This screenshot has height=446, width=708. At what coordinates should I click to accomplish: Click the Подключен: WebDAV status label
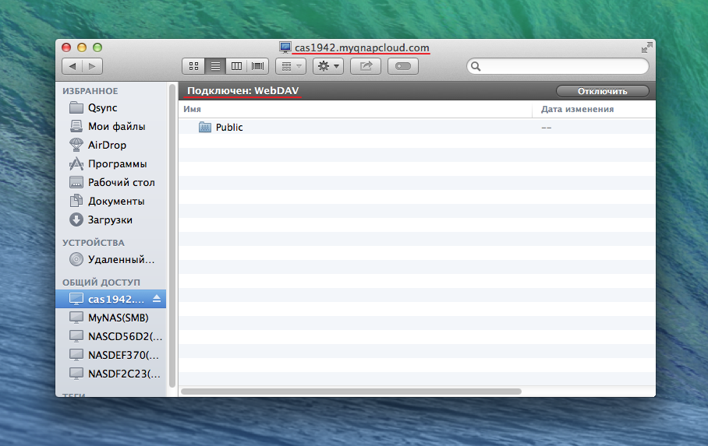pos(243,90)
